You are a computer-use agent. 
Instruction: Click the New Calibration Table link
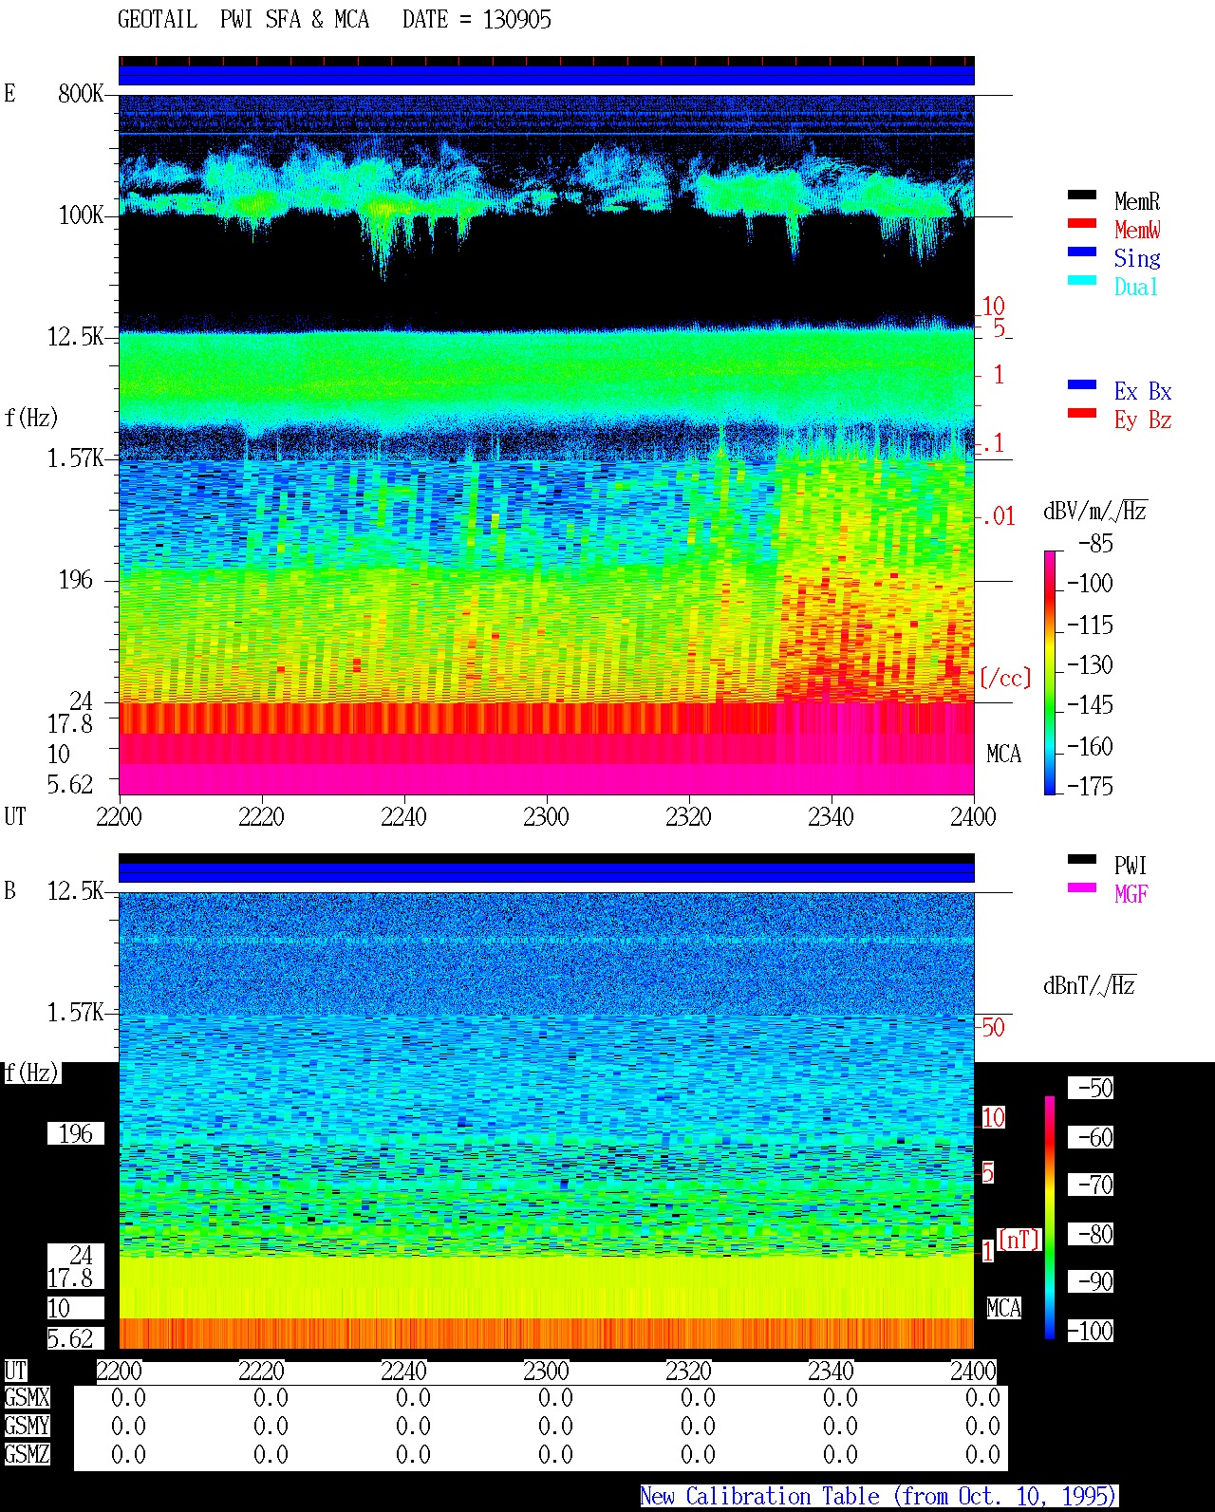[879, 1496]
